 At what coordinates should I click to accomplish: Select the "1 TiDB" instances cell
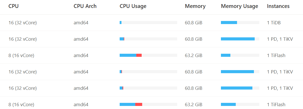point(274,23)
